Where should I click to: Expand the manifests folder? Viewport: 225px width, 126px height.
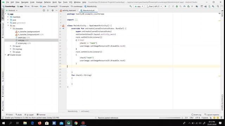8,17
